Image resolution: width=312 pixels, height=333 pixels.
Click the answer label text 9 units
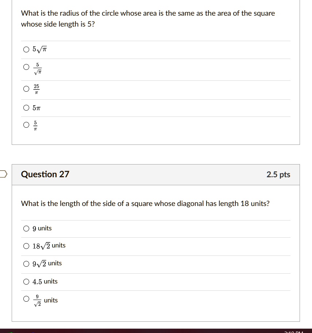[41, 229]
